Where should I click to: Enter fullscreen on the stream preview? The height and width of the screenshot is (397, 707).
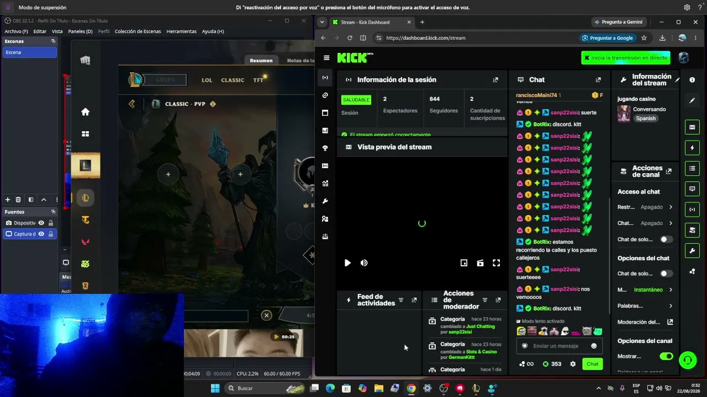(x=496, y=263)
